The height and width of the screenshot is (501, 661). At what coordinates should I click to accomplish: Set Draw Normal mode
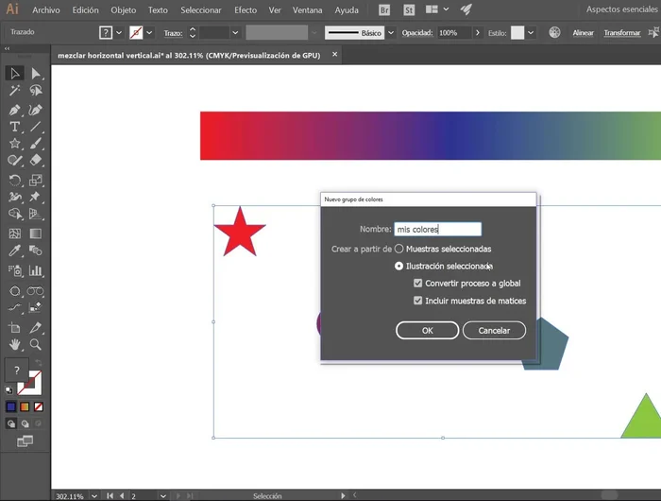[11, 423]
